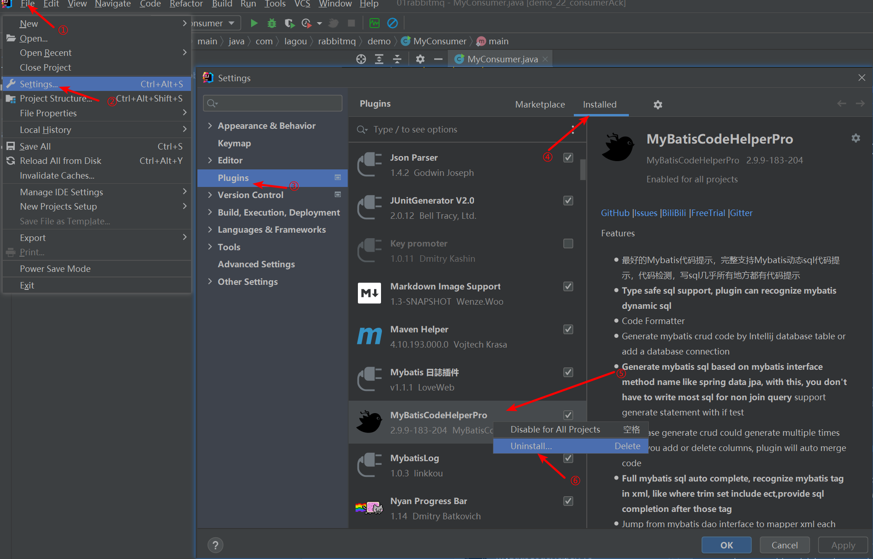Focus the settings search field

273,103
